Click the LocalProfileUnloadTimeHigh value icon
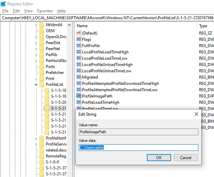The image size is (214, 177). (78, 64)
